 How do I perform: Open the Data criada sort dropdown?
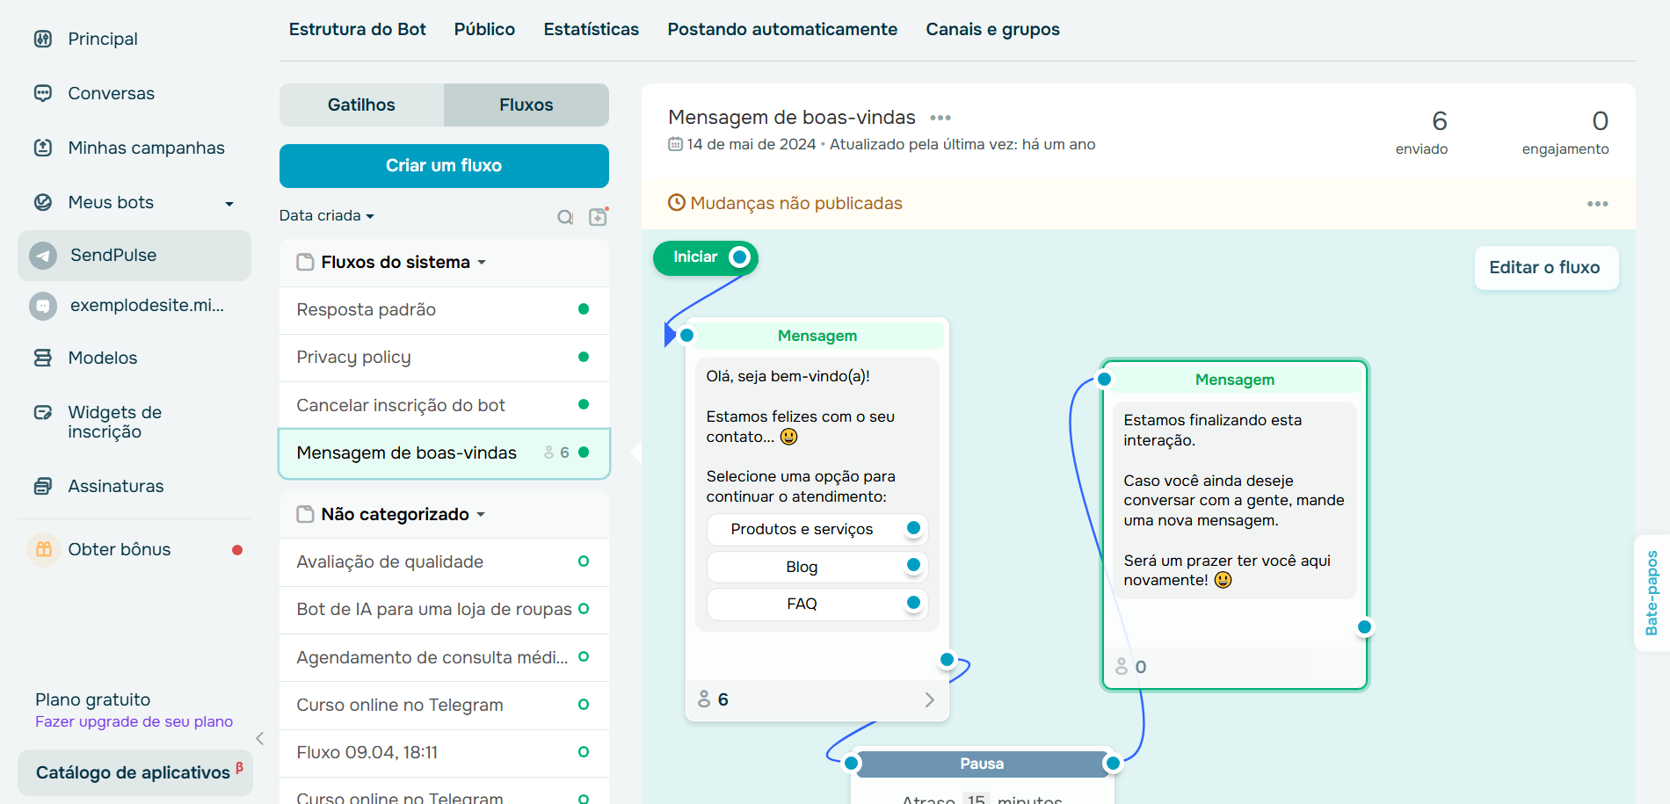click(x=326, y=215)
